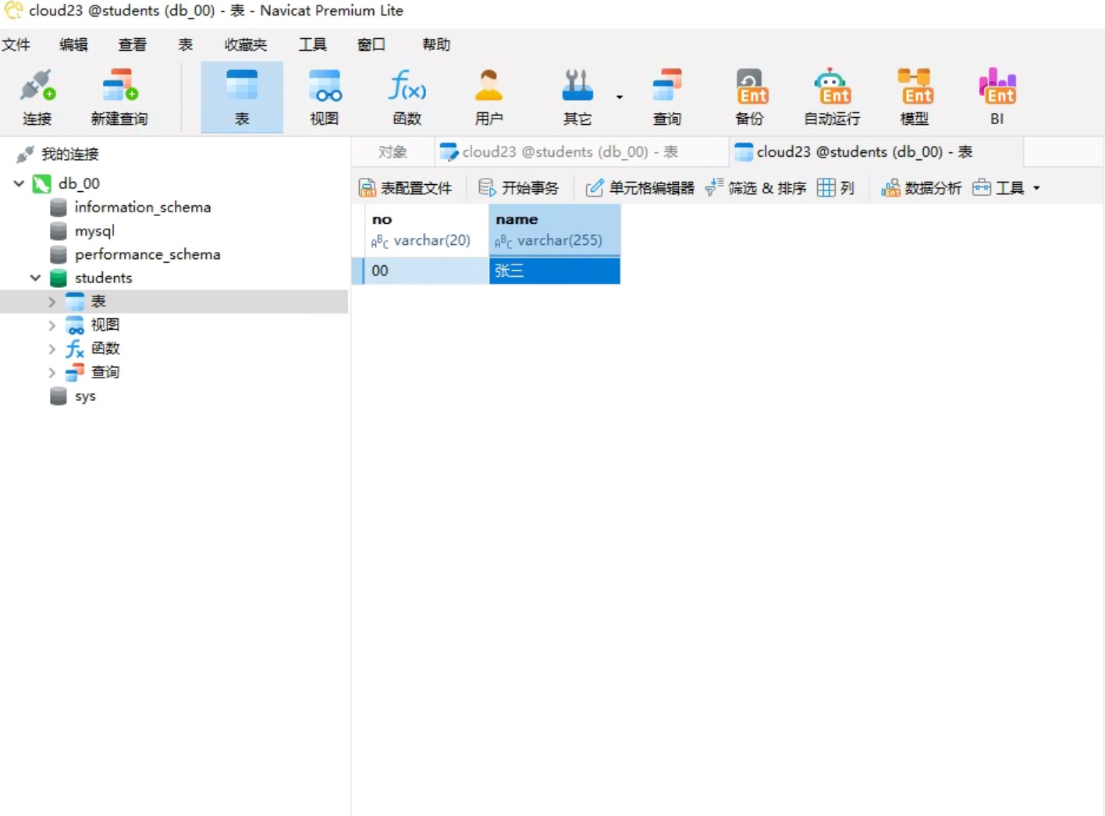The image size is (1105, 816).
Task: Open the 工具 dropdown in the table toolbar
Action: tap(1007, 188)
